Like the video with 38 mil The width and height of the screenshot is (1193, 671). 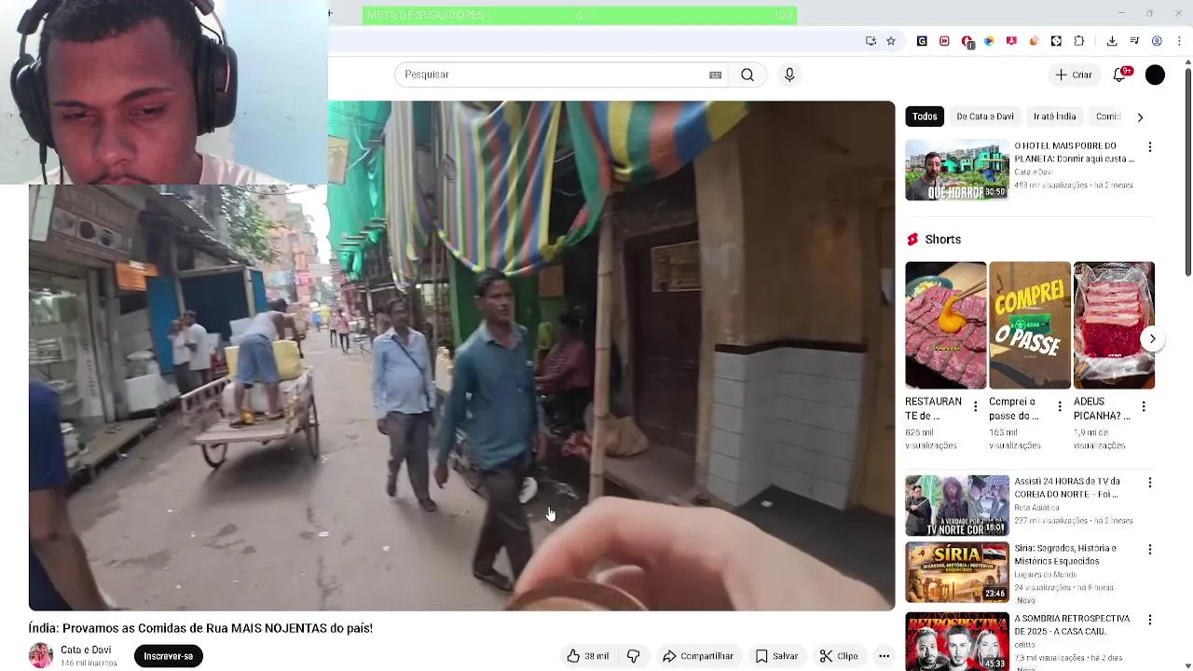pos(588,656)
